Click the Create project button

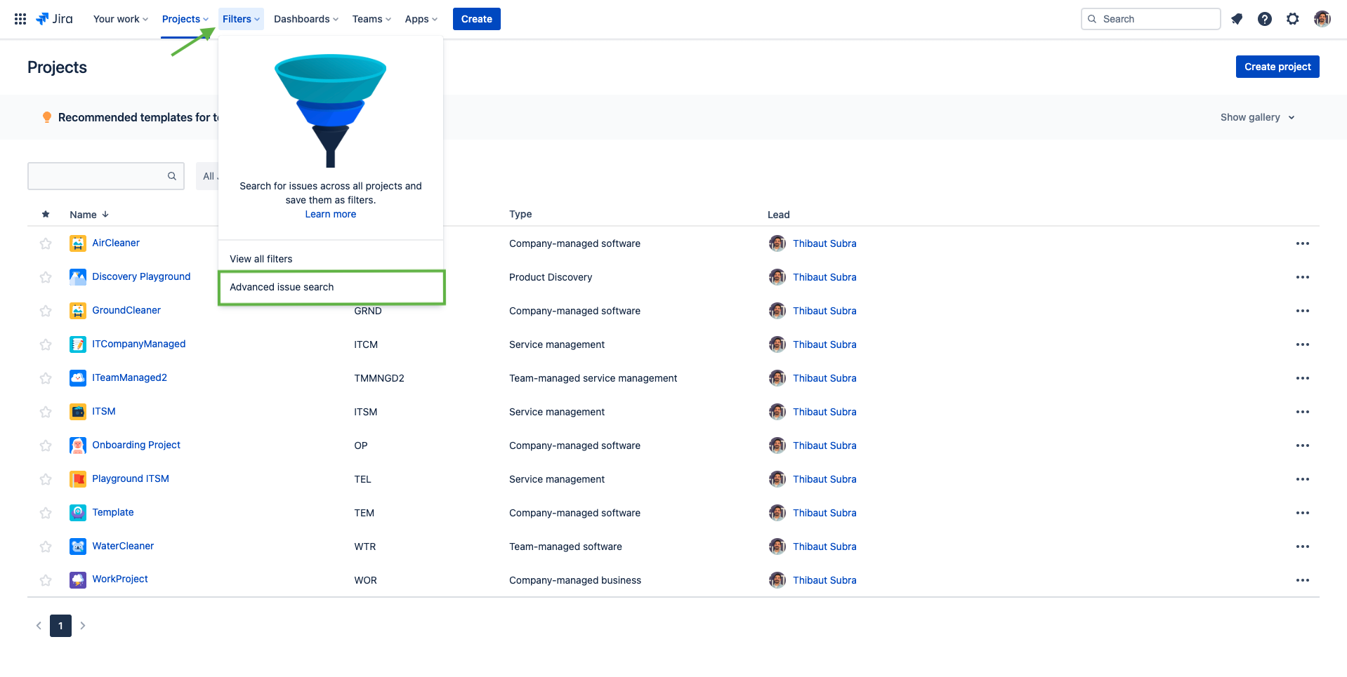tap(1277, 67)
